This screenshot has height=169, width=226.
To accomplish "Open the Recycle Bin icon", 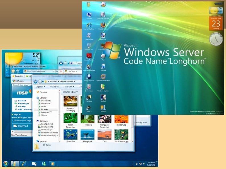I will (x=89, y=47).
